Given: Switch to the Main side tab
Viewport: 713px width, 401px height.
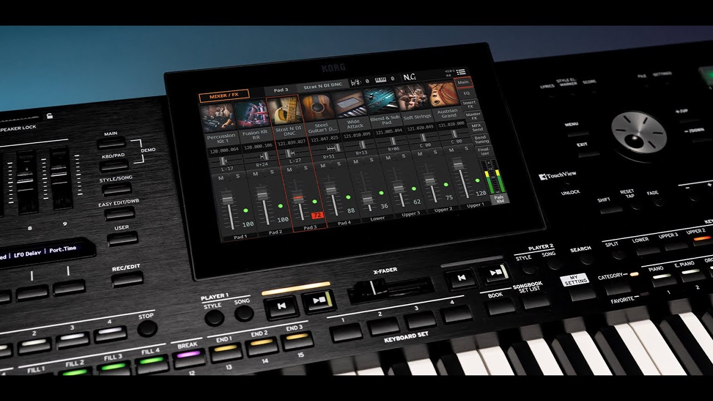Looking at the screenshot, I should [463, 82].
